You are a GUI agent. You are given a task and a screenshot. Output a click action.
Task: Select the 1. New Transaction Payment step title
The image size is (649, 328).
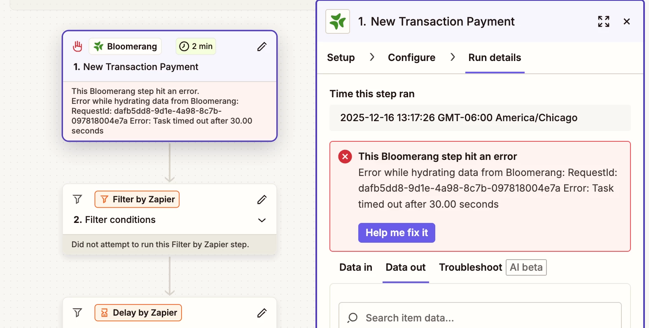[x=136, y=67]
